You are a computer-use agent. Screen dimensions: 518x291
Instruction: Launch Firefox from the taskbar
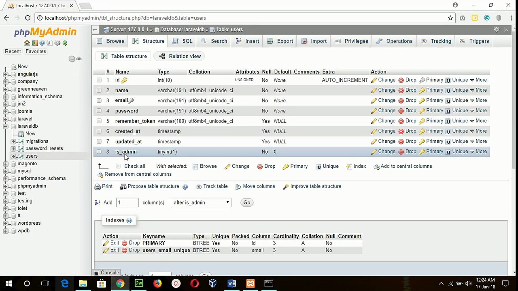(x=157, y=283)
